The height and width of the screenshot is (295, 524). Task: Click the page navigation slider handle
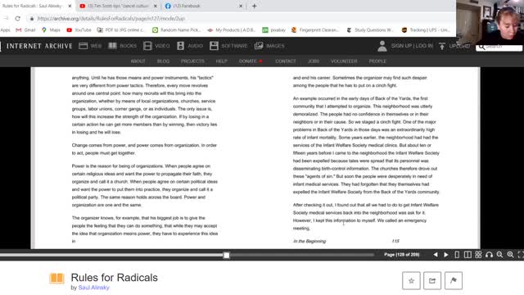(x=227, y=255)
